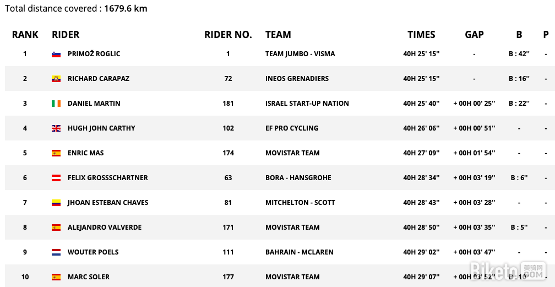
Task: Click the UK flag next to Hugh John Carthy
Action: point(56,128)
